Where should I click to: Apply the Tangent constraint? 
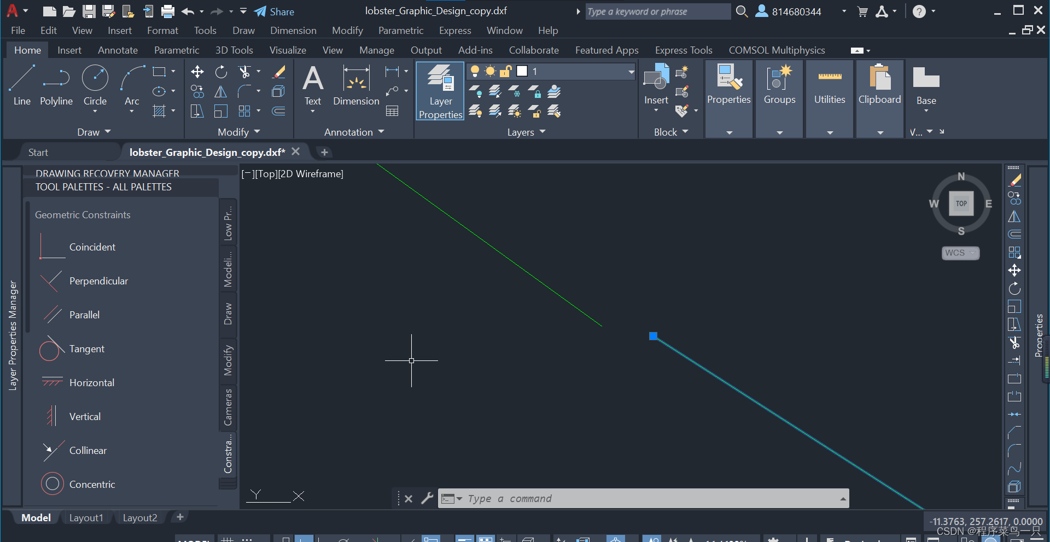click(72, 349)
